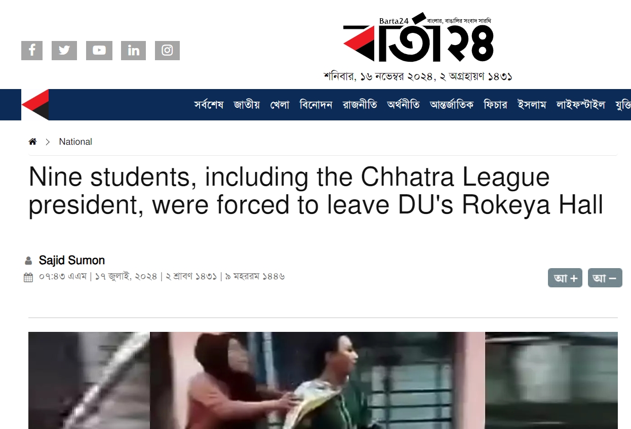Image resolution: width=631 pixels, height=429 pixels.
Task: Open the আন্তর্জাতিক navigation item
Action: pos(452,105)
